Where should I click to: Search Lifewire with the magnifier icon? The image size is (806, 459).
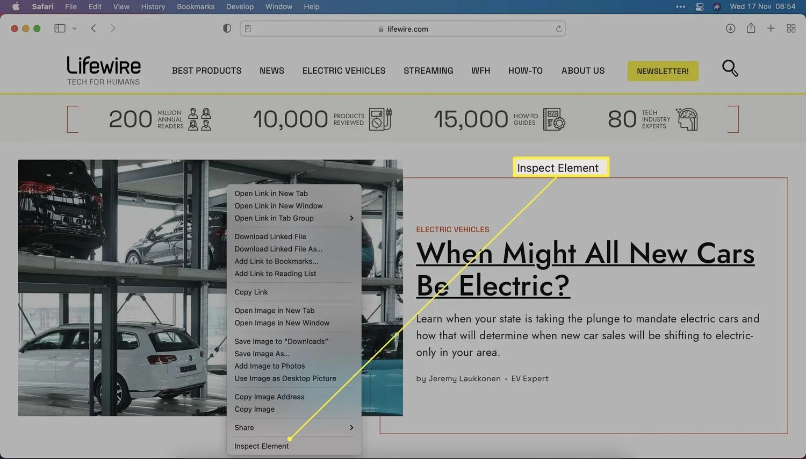point(730,68)
